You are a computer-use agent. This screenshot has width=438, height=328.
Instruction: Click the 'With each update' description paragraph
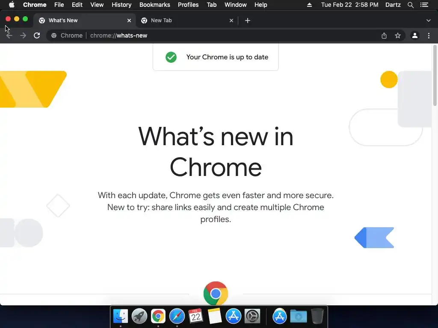tap(216, 207)
